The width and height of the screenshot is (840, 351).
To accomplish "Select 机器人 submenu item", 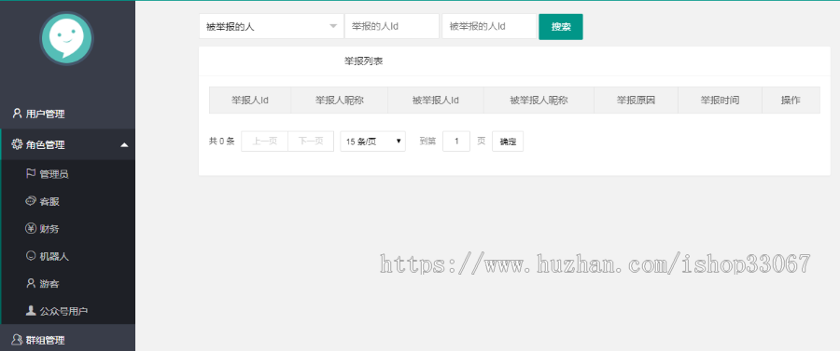I will pos(67,256).
